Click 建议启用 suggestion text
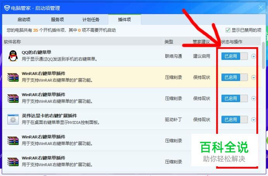 tap(201, 56)
